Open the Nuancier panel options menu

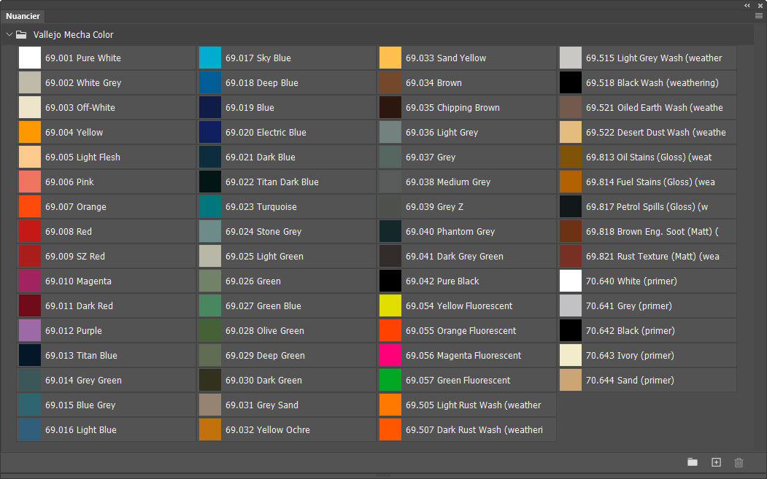(759, 15)
